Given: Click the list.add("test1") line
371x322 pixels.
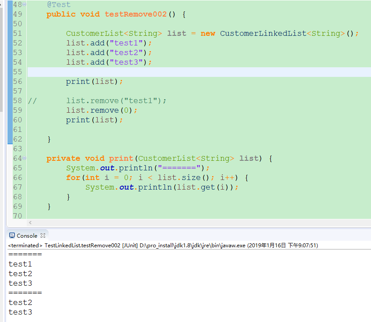Looking at the screenshot, I should click(x=109, y=43).
